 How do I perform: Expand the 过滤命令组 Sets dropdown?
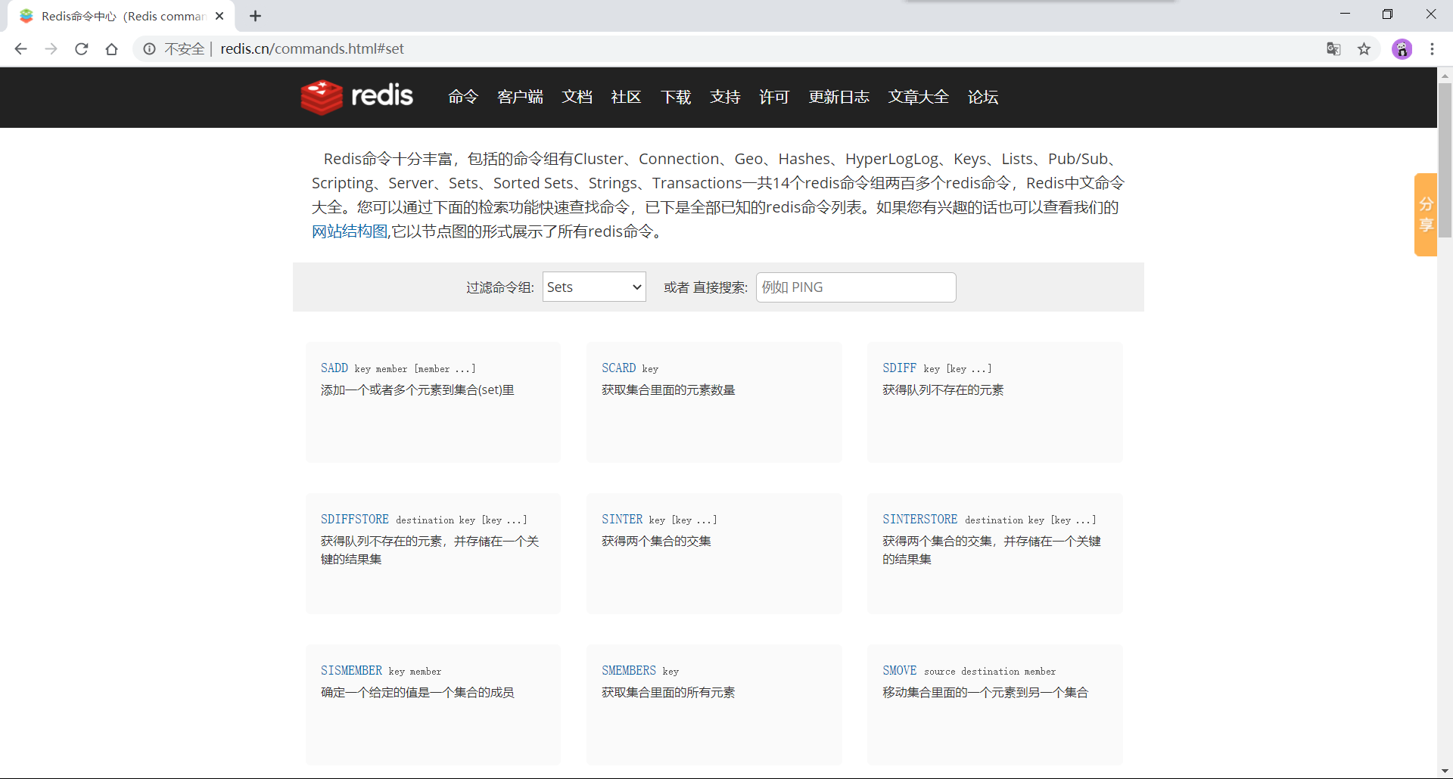click(x=594, y=287)
